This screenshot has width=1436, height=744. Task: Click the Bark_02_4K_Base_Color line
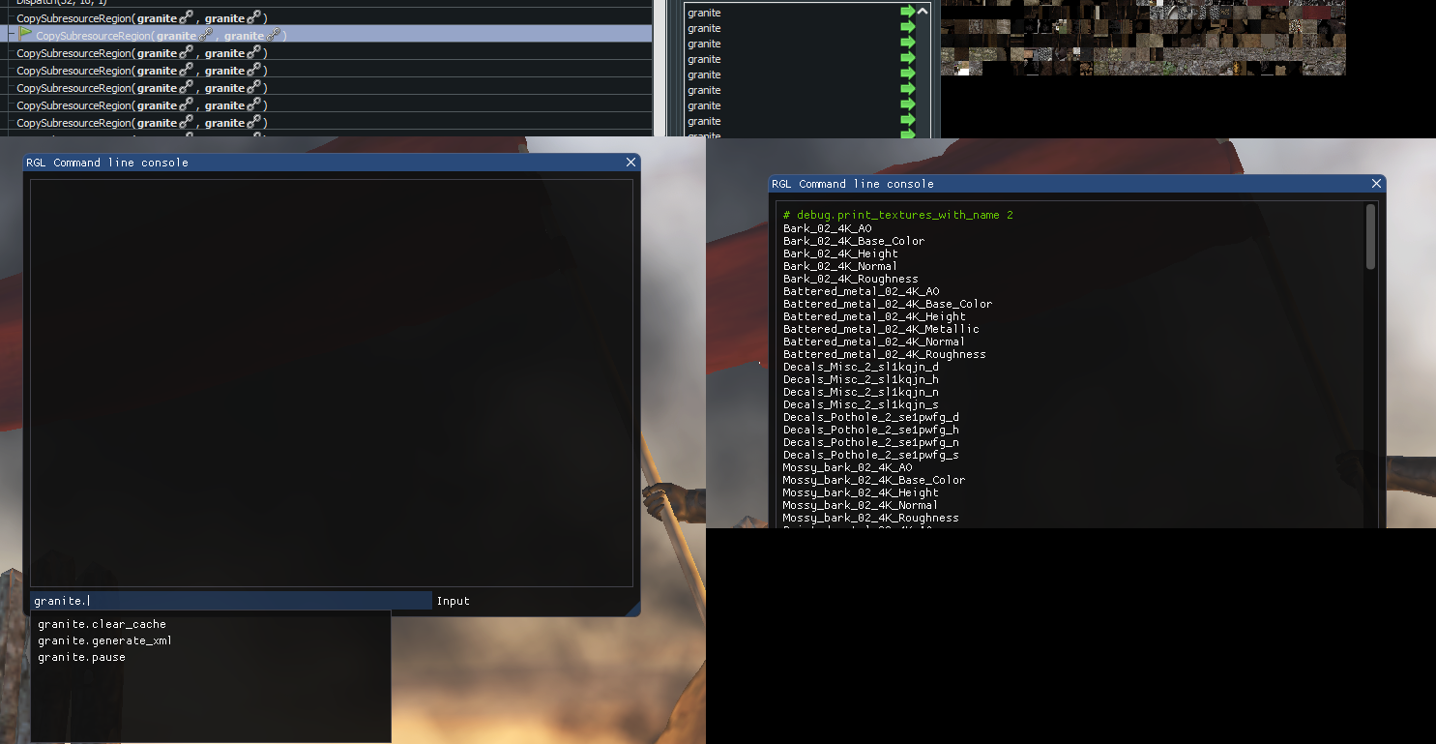tap(854, 241)
